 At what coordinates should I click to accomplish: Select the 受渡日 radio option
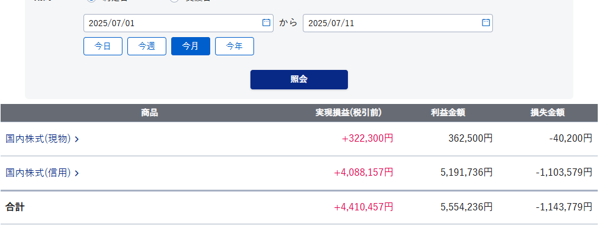174,1
